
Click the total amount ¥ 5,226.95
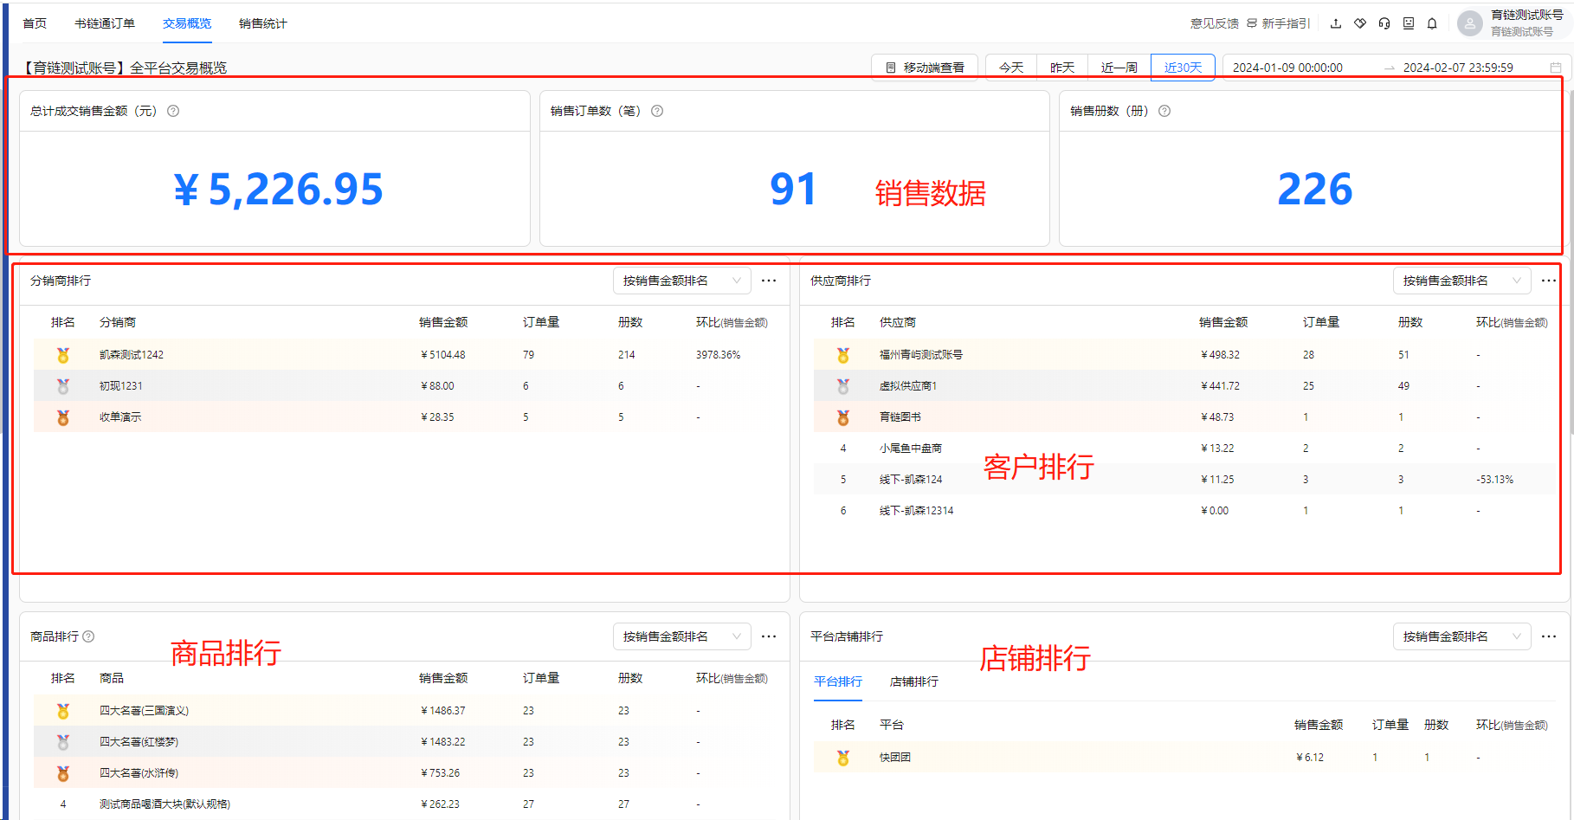pyautogui.click(x=278, y=190)
